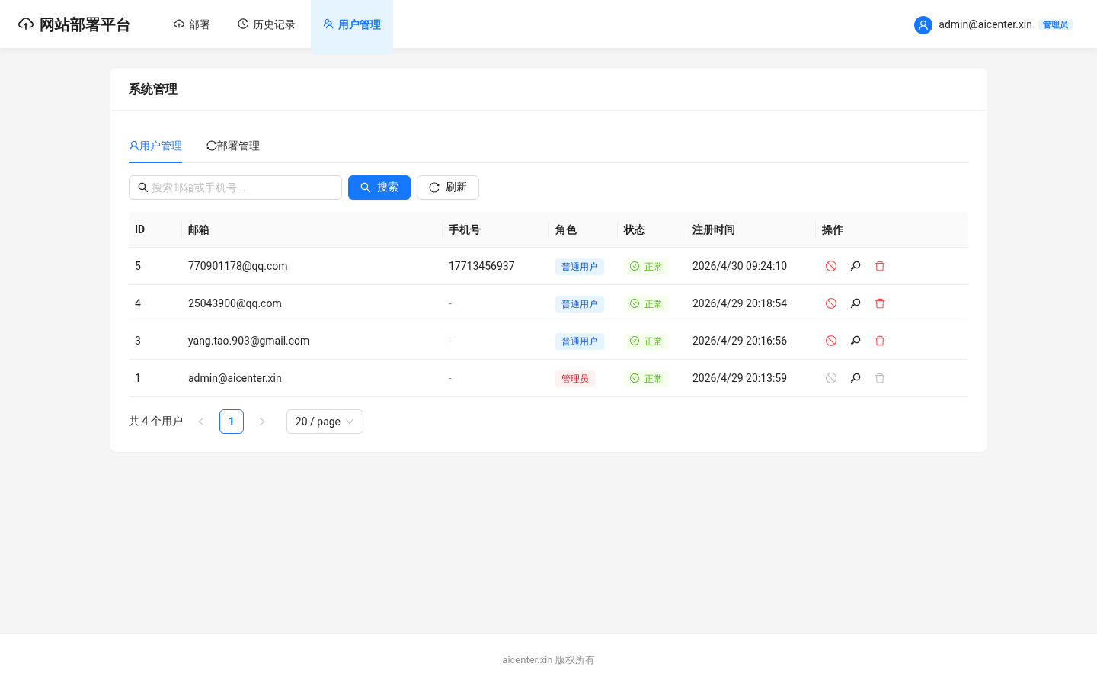Open the 20 / page size dropdown
The height and width of the screenshot is (686, 1097).
[325, 422]
